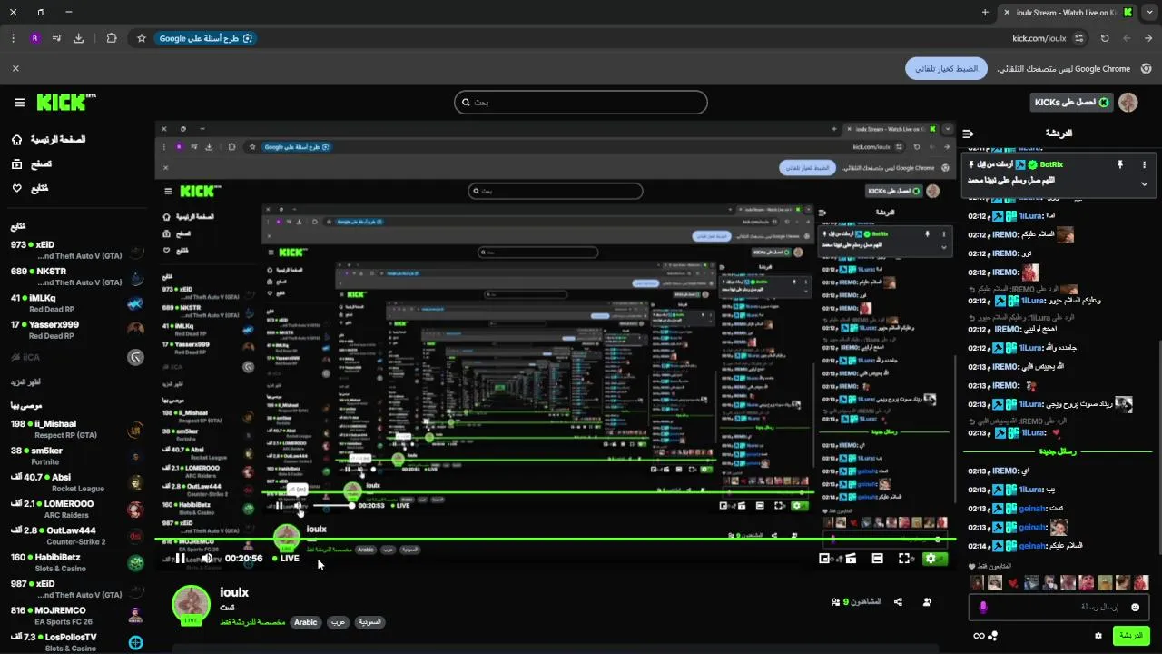Open Chrome downloads icon
The image size is (1162, 654).
pos(78,38)
